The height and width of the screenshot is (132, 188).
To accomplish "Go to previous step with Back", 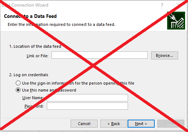I will (x=114, y=124).
